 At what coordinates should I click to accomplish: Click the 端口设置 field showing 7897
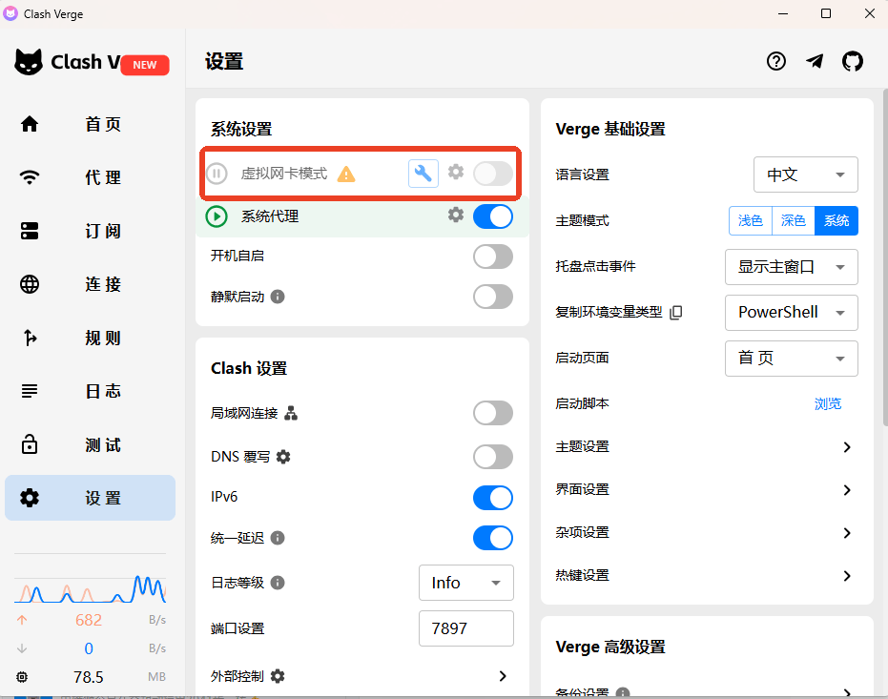[465, 628]
